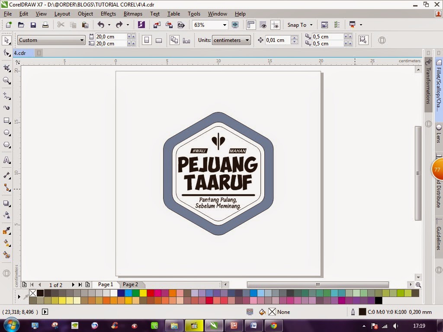Screen dimensions: 443x332
Task: Click the New document icon
Action: (9, 25)
